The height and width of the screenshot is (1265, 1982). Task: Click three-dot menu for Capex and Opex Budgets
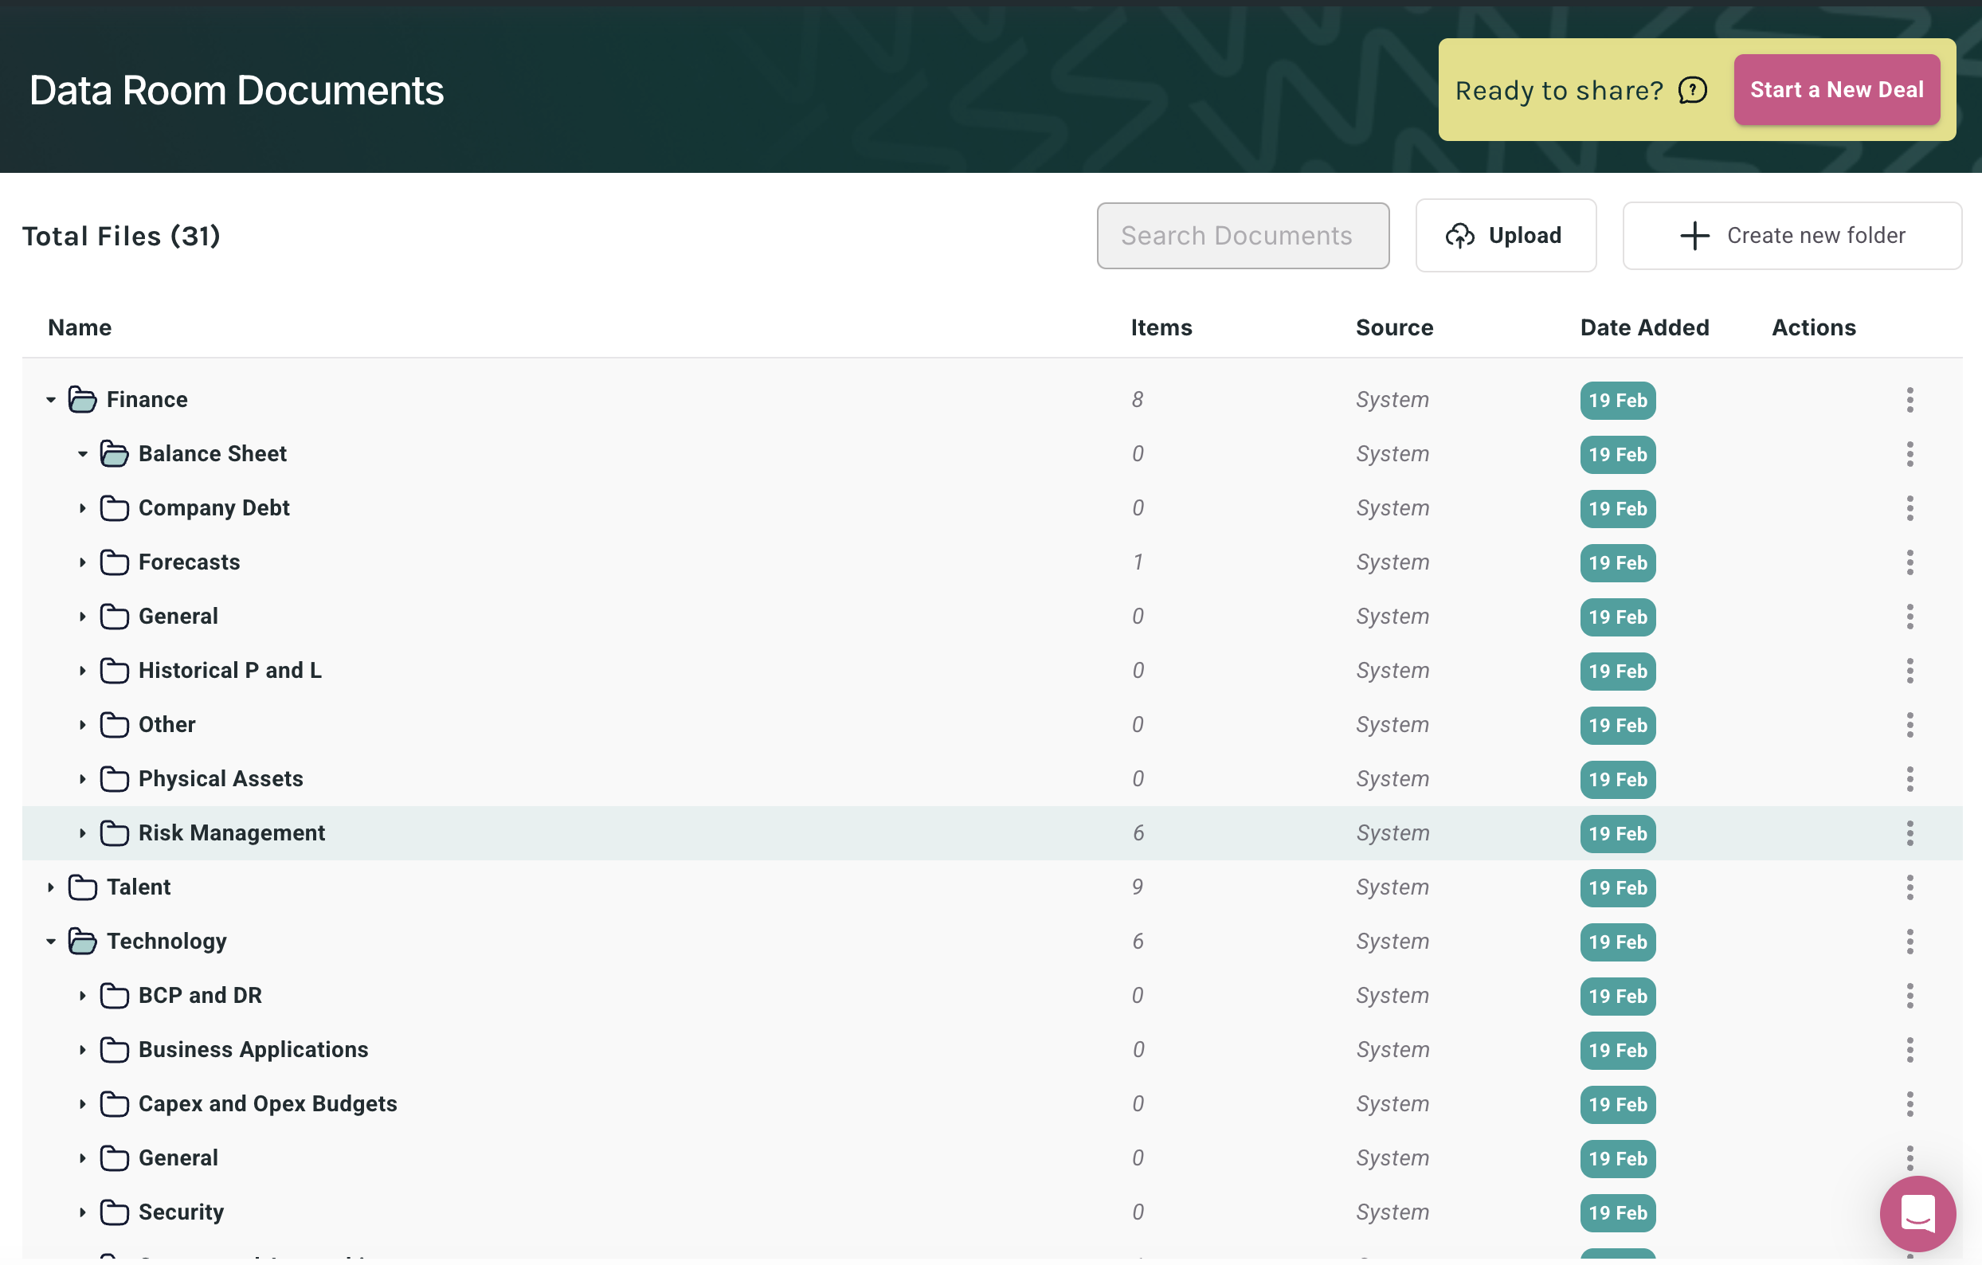click(1910, 1103)
